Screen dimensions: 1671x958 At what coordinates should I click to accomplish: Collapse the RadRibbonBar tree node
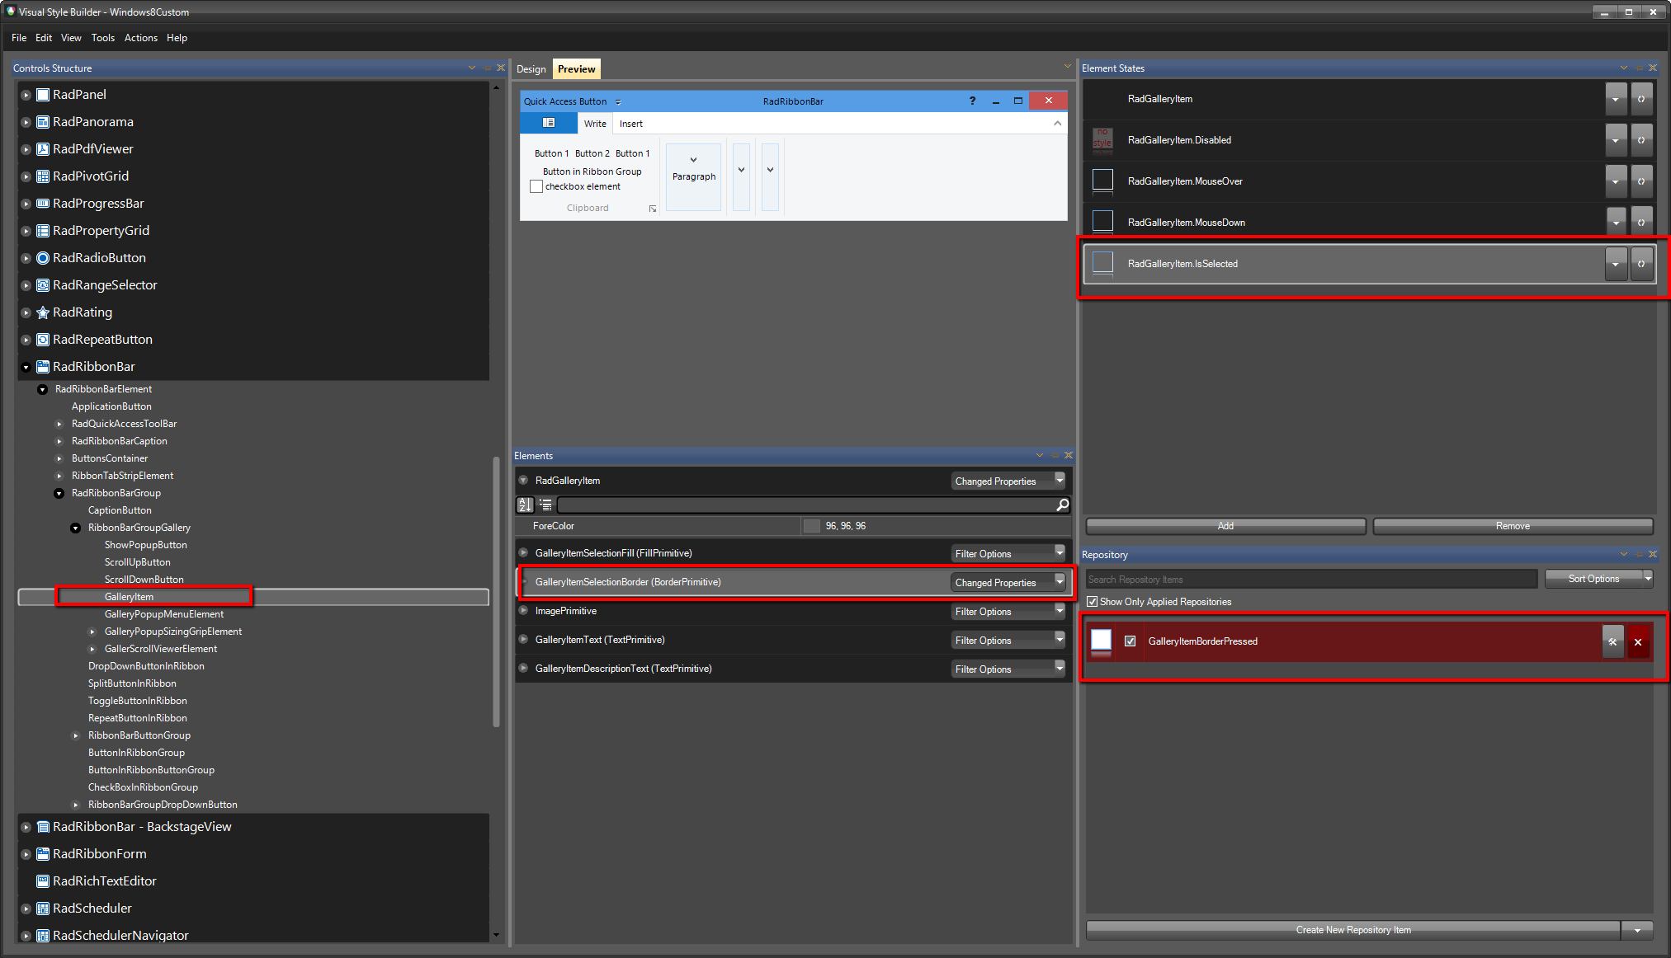[26, 367]
